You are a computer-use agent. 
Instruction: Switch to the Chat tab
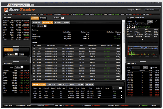[x=16, y=50]
